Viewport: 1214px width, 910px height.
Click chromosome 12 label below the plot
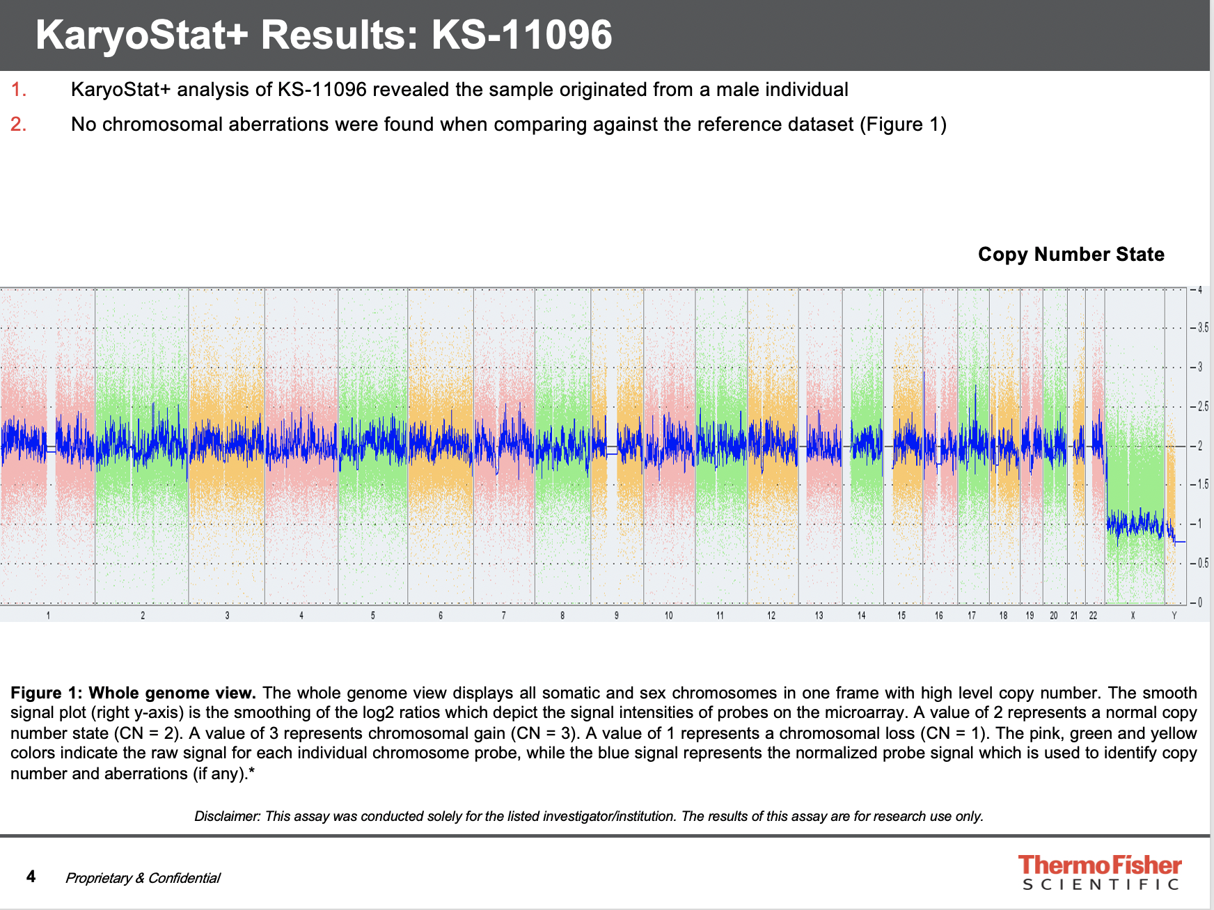pos(771,616)
